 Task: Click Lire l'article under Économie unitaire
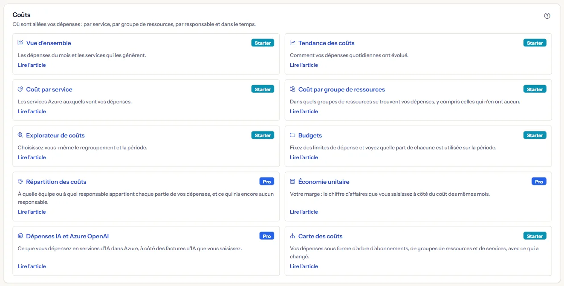coord(304,212)
